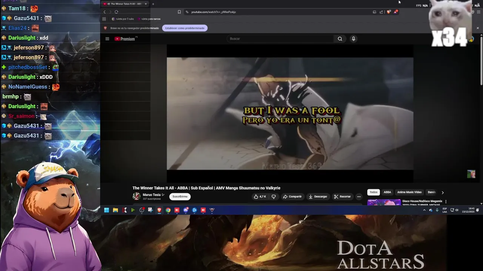483x271 pixels.
Task: Dislike the video with thumbs down
Action: tap(274, 196)
